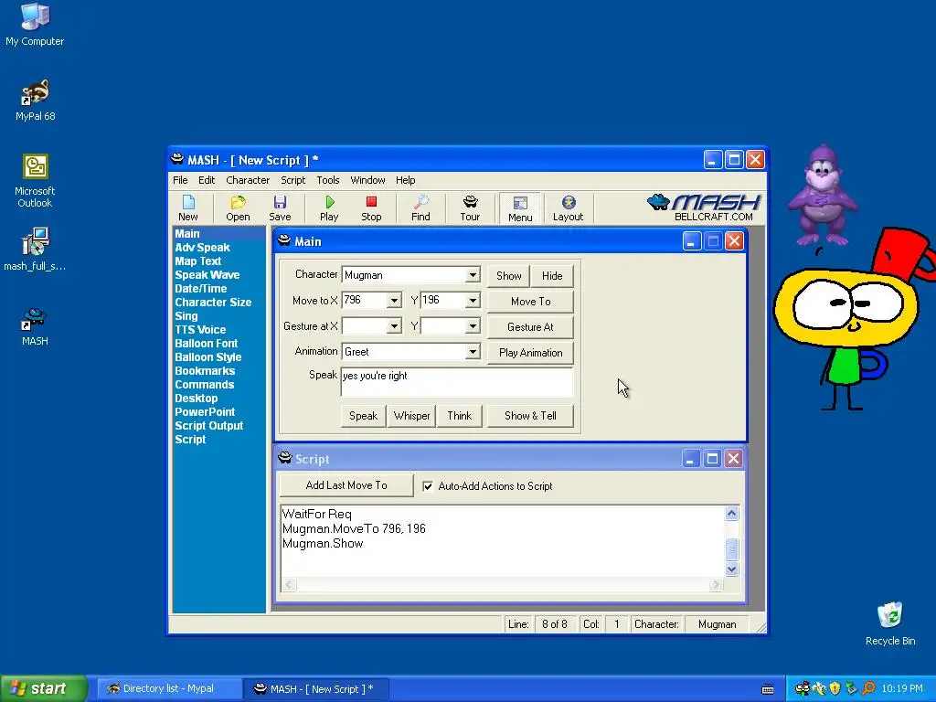
Task: Click the orange magnifier tray icon
Action: [x=868, y=688]
